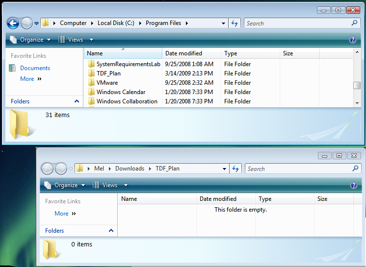Expand arrow after Downloads breadcrumb
Image resolution: width=366 pixels, height=267 pixels.
pos(150,169)
